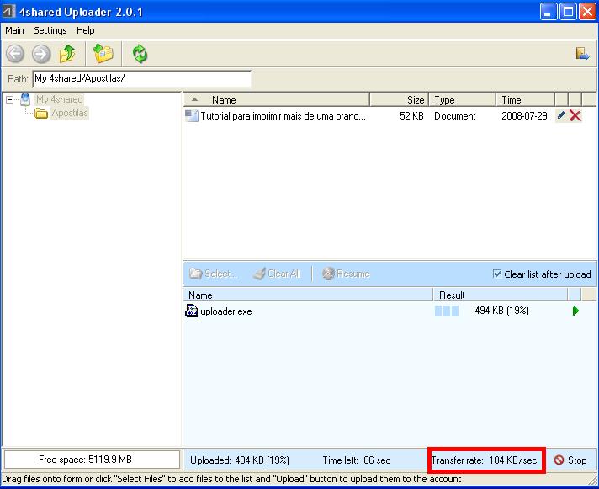
Task: Click the My 4shared account icon
Action: (25, 99)
